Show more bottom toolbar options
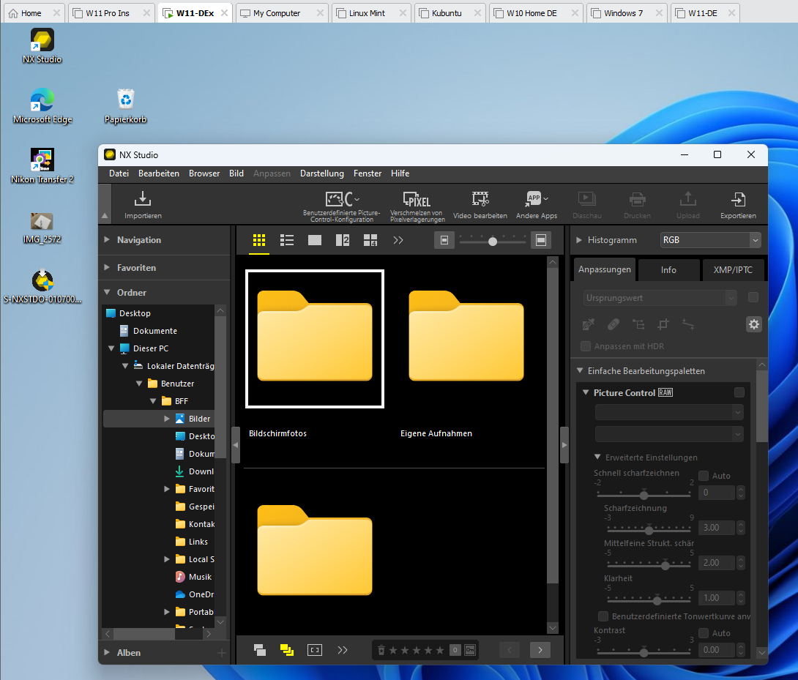Viewport: 798px width, 680px height. pos(343,650)
